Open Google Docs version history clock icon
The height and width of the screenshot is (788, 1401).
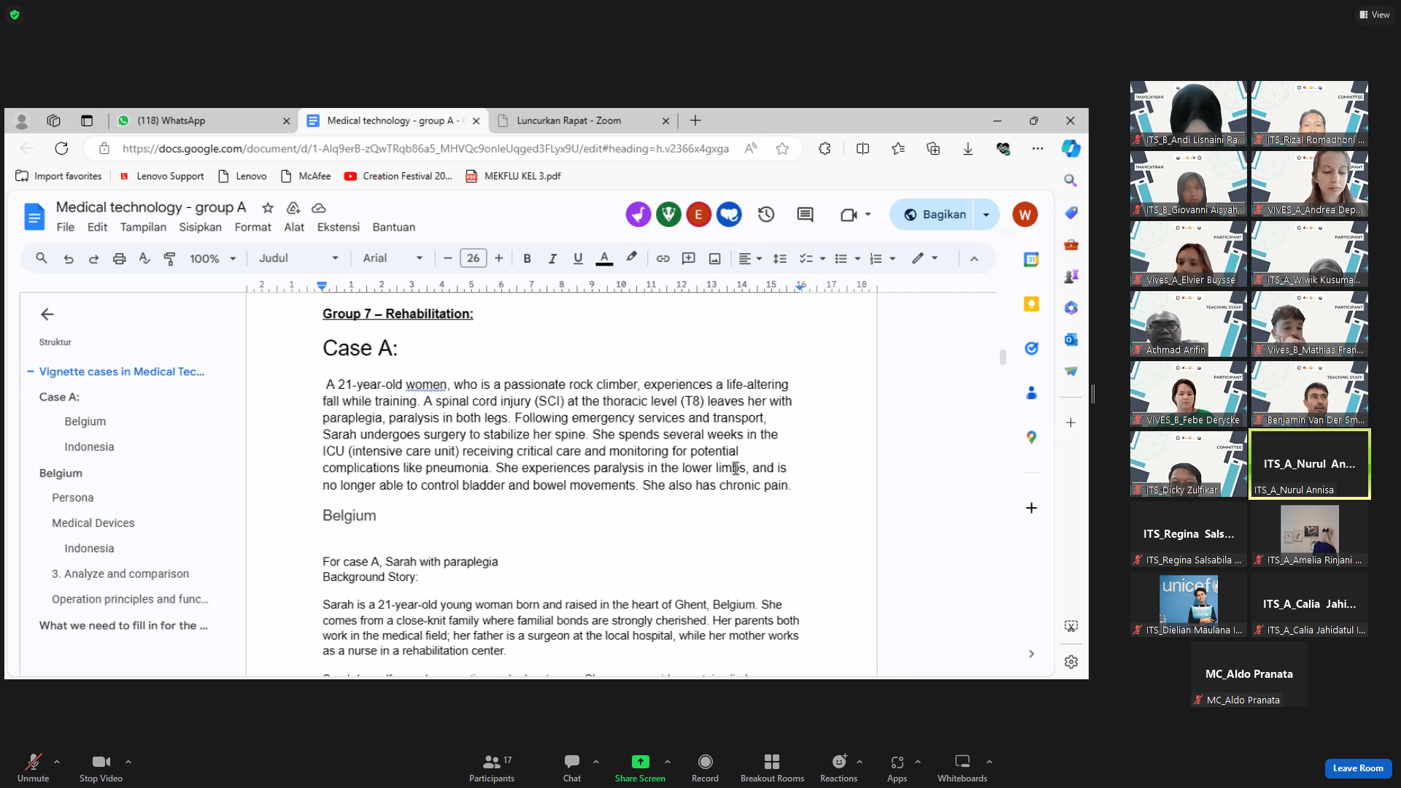click(x=765, y=215)
